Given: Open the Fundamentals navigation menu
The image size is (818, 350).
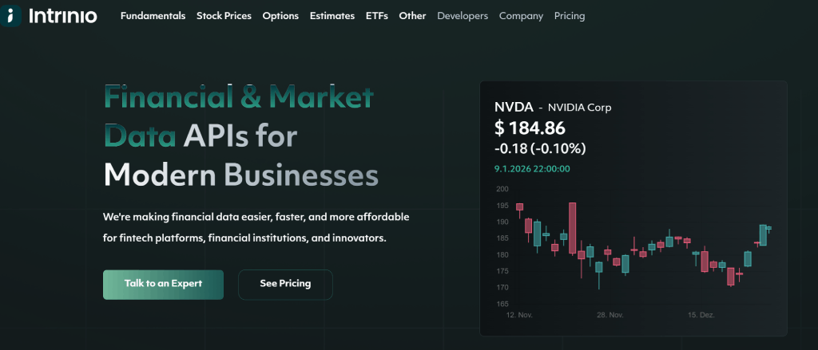Looking at the screenshot, I should click(x=153, y=16).
